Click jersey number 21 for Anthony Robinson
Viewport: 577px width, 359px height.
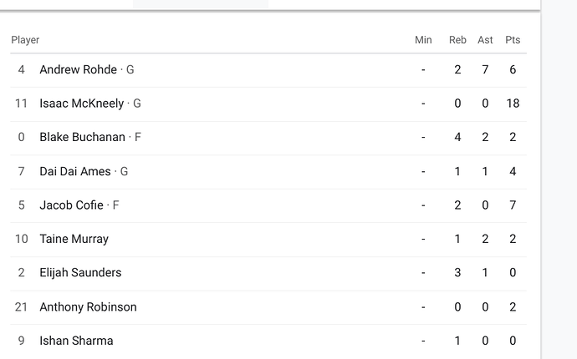pos(22,306)
